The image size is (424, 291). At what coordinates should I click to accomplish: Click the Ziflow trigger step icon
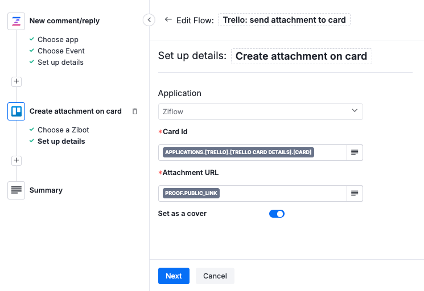(17, 22)
